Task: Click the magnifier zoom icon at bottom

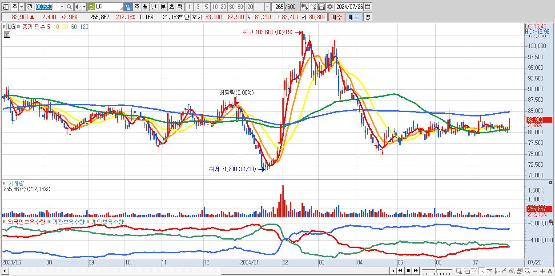Action: tap(527, 271)
